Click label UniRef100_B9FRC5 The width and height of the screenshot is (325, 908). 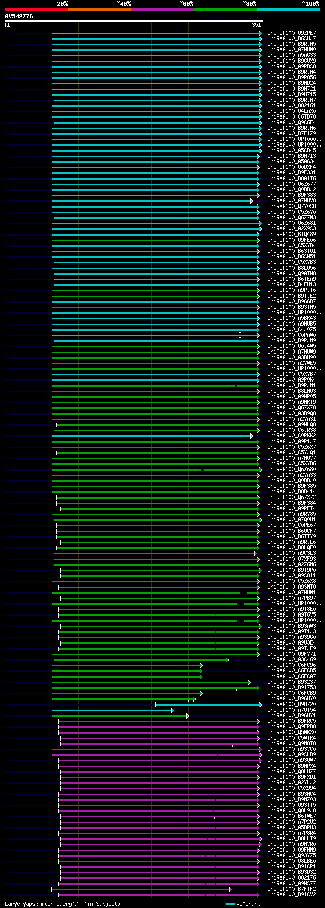[291, 721]
